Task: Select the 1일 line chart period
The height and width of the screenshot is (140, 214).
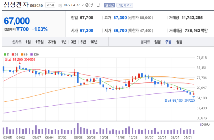Action: (x=28, y=42)
